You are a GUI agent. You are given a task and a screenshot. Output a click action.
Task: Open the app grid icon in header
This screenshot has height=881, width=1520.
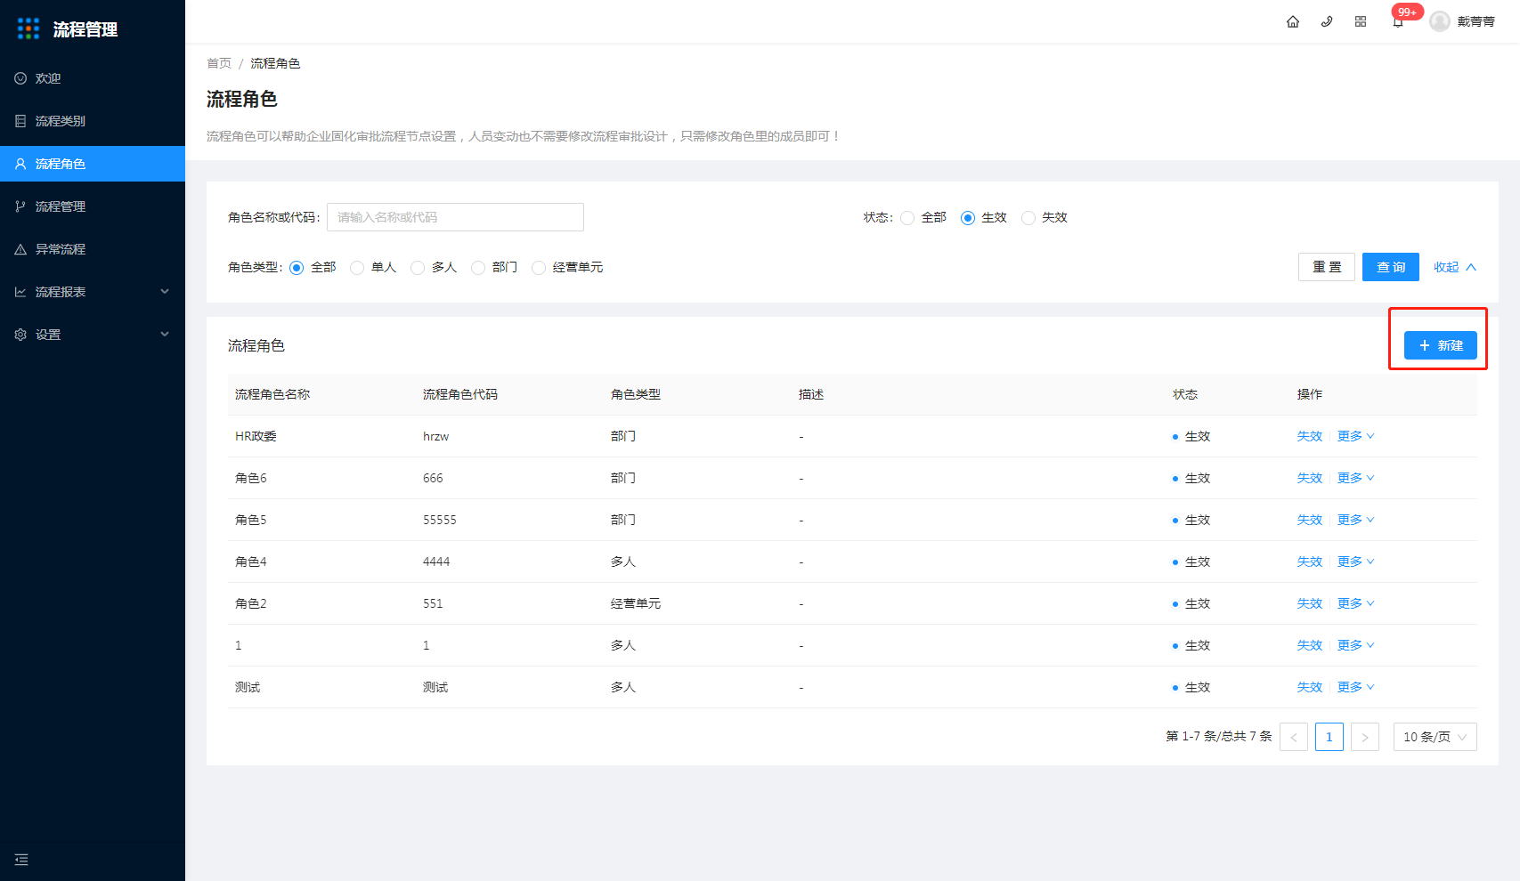point(1361,21)
